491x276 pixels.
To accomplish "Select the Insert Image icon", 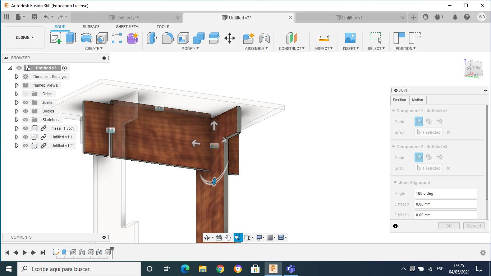I will [x=350, y=38].
